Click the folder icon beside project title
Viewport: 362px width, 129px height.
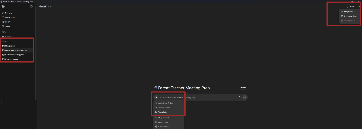pyautogui.click(x=155, y=88)
